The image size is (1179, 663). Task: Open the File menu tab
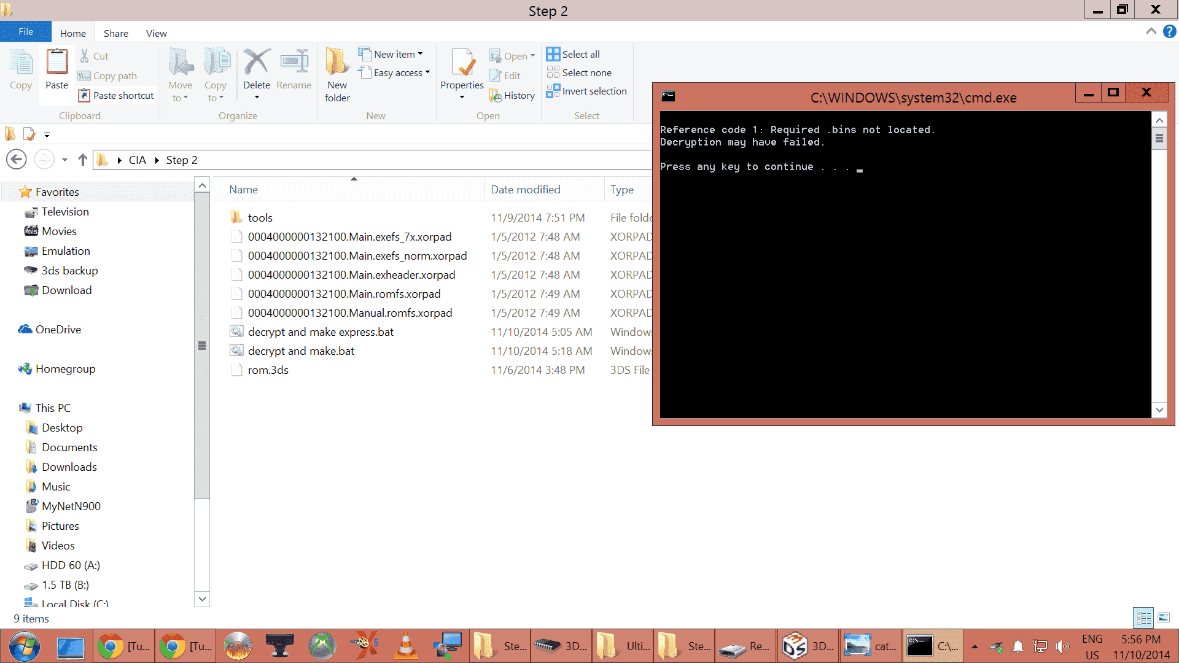pos(26,31)
